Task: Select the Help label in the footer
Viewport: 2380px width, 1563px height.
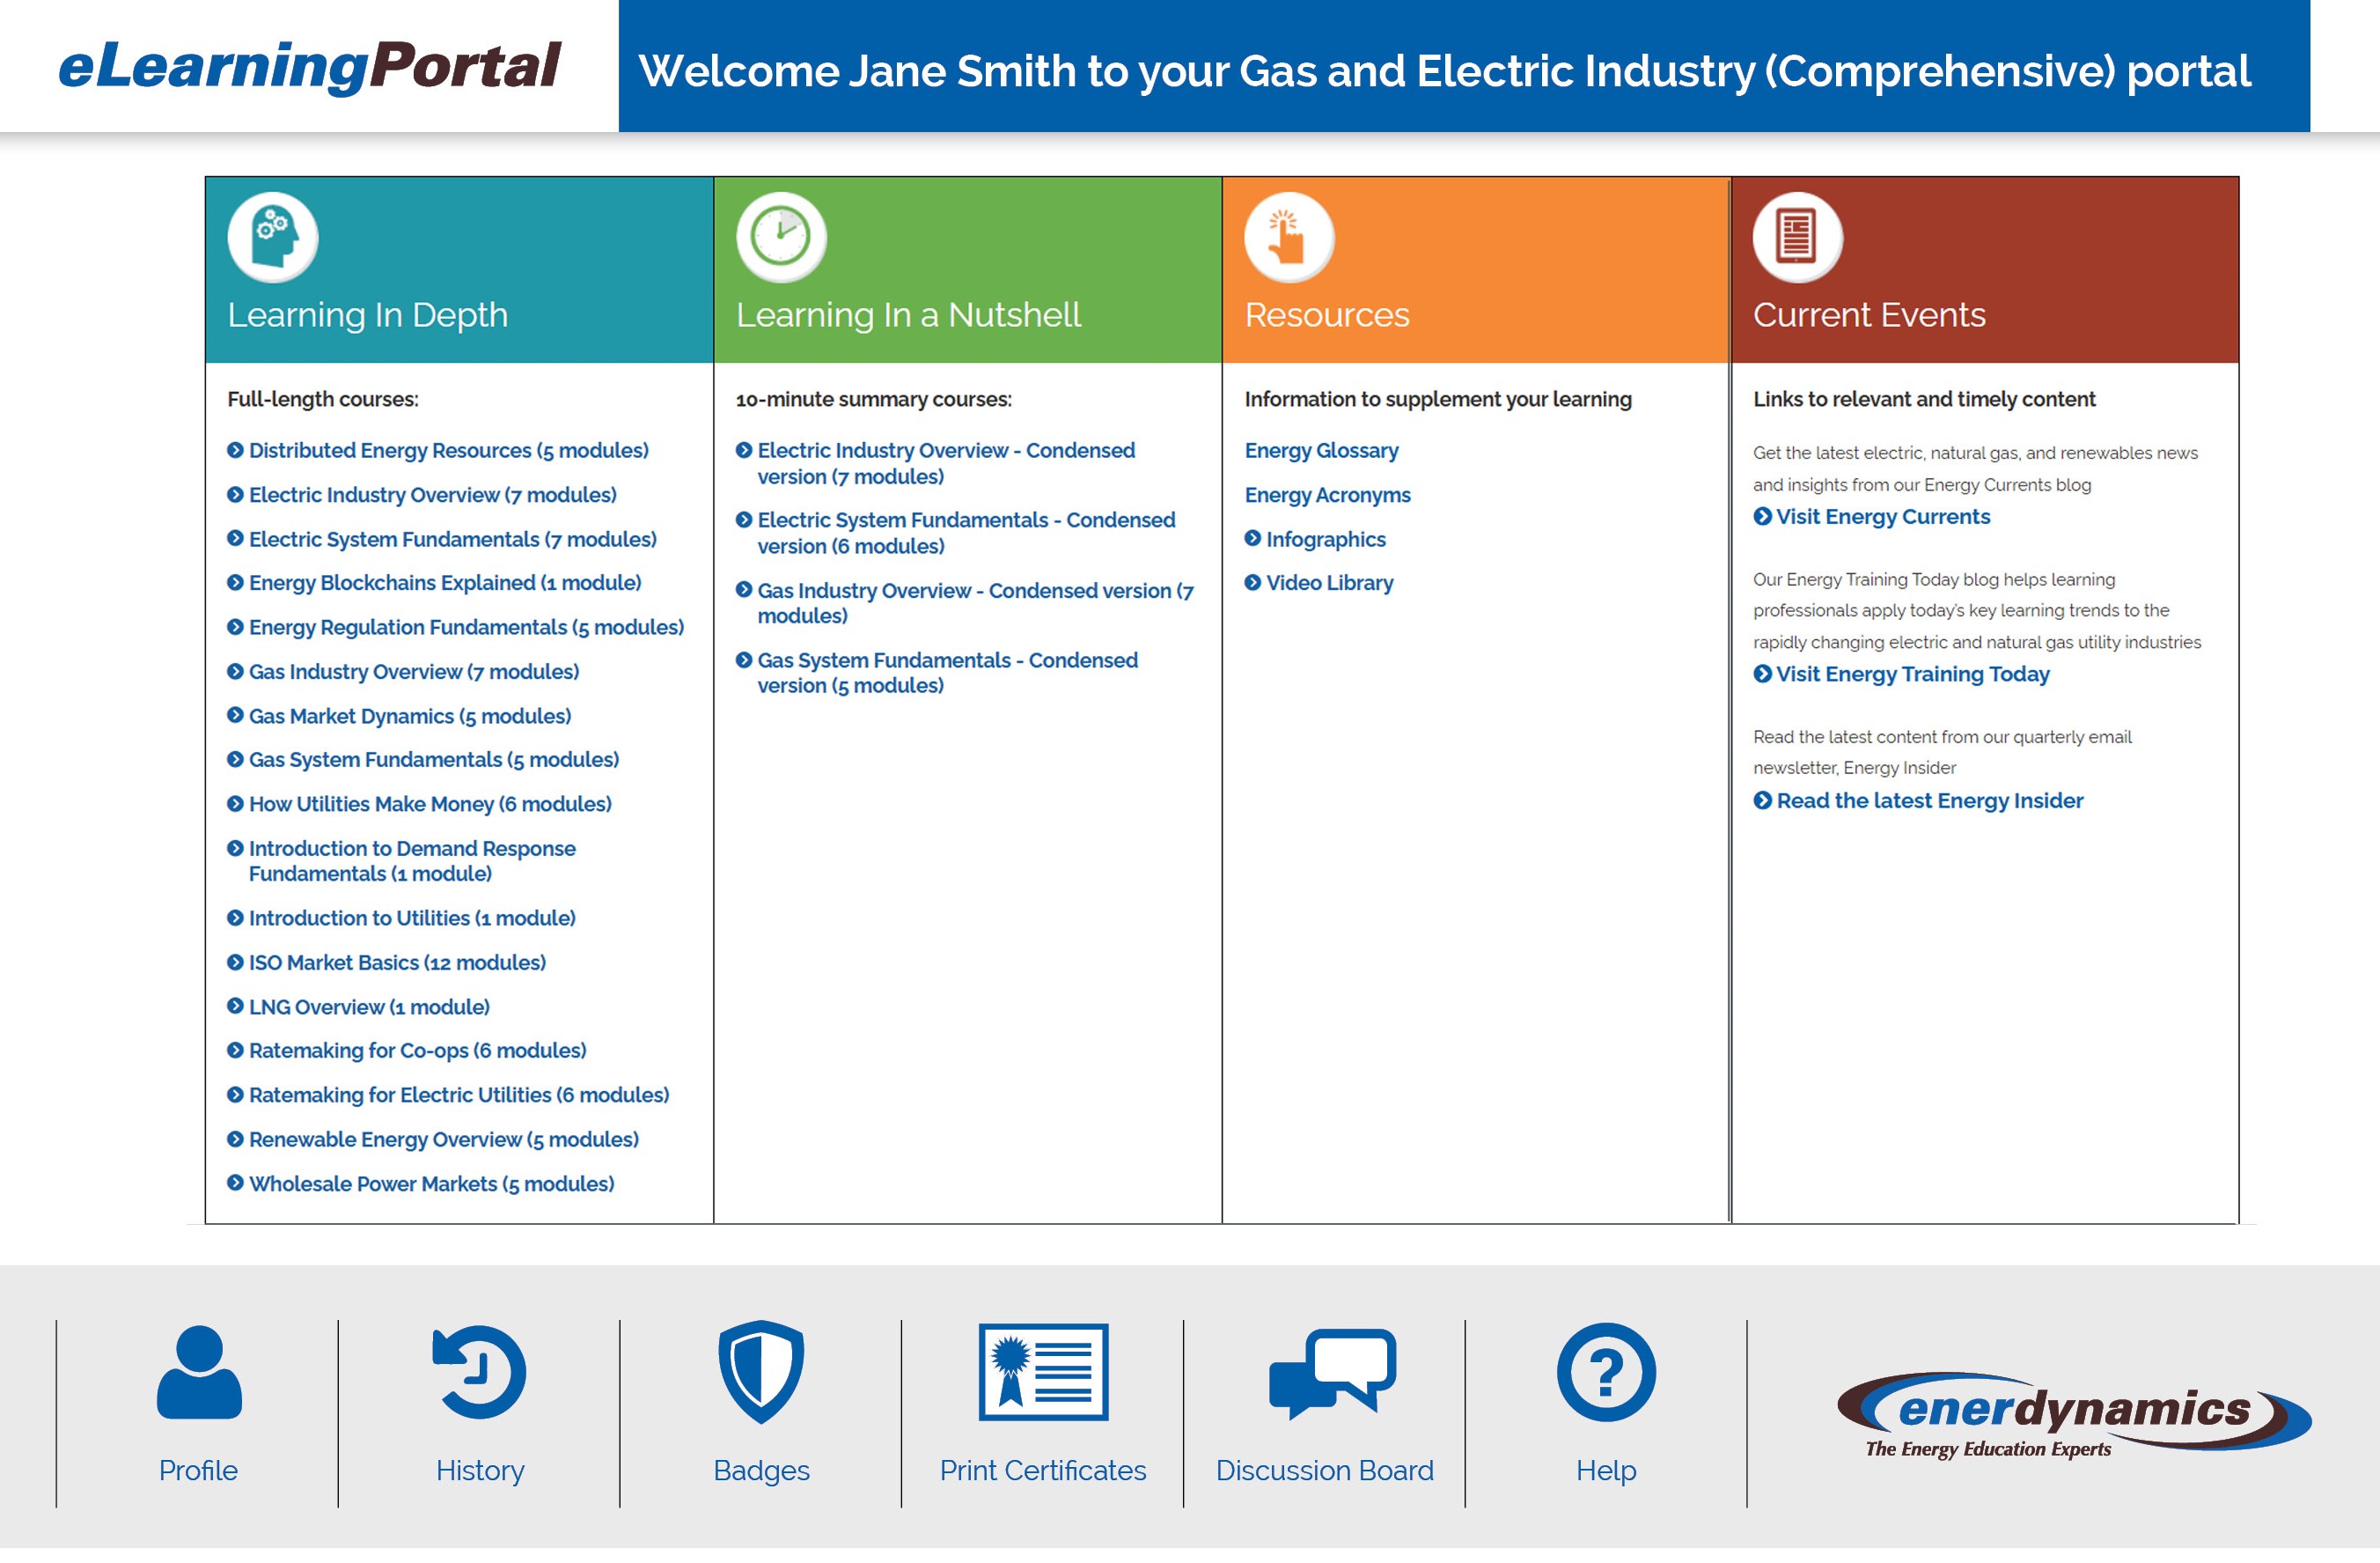Action: [1606, 1471]
